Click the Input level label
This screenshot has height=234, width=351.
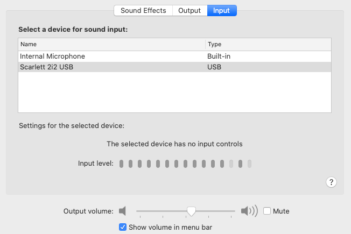point(95,164)
